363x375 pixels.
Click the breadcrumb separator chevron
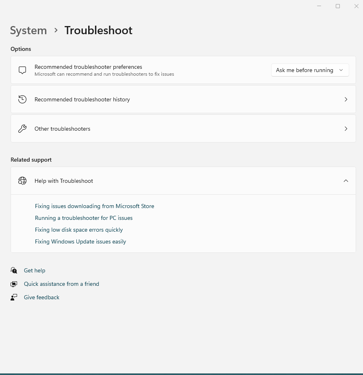56,31
